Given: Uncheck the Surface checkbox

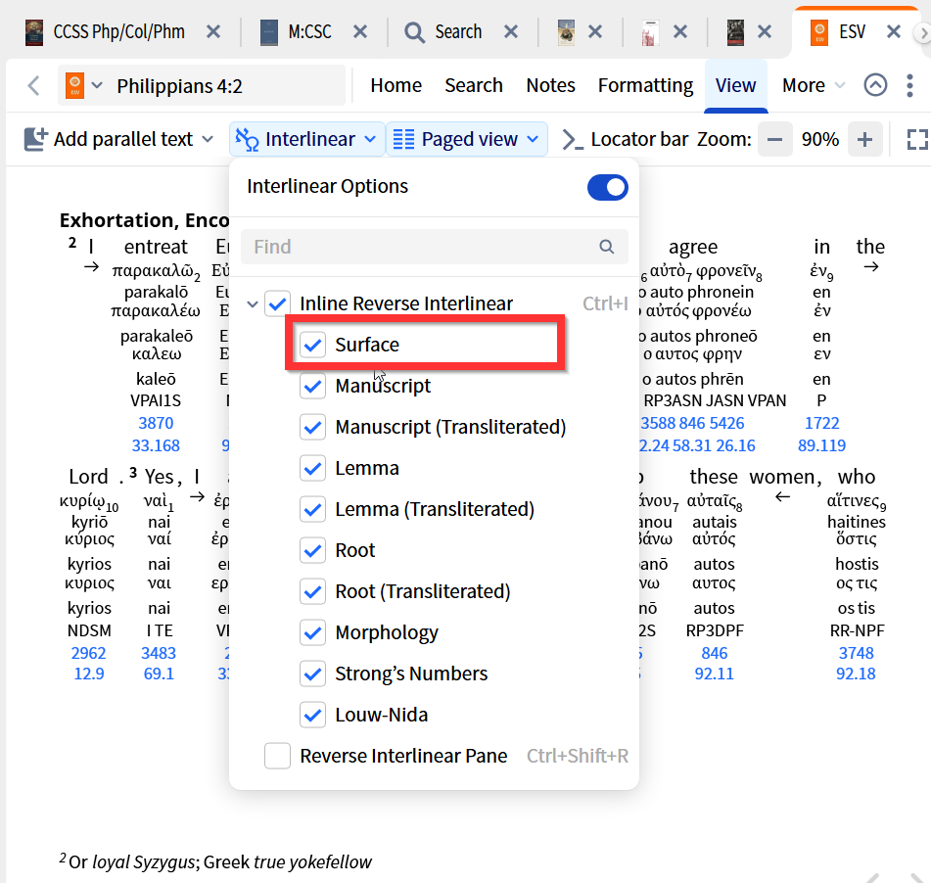Looking at the screenshot, I should tap(312, 345).
